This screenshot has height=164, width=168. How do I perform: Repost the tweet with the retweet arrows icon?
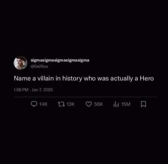pos(61,104)
